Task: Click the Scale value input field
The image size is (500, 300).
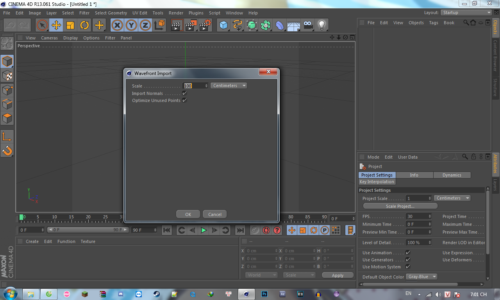Action: click(x=194, y=86)
